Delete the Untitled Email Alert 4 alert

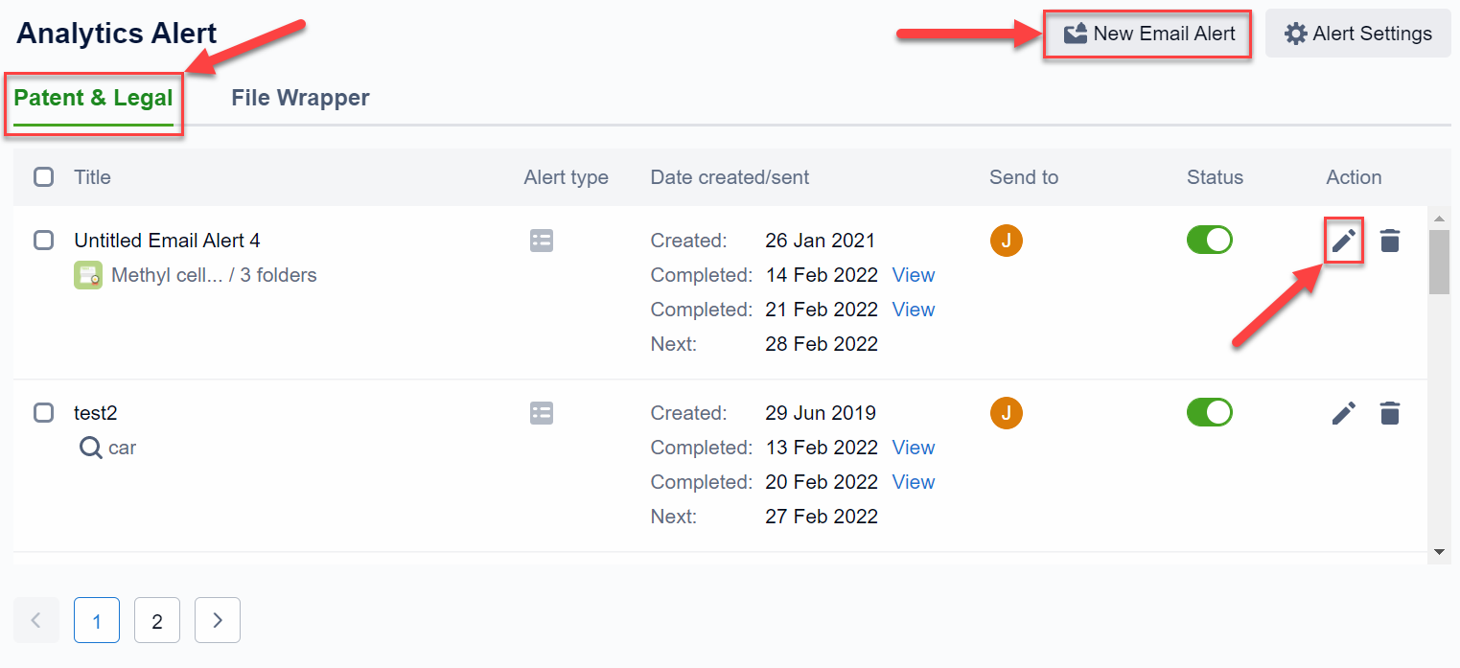click(x=1389, y=242)
